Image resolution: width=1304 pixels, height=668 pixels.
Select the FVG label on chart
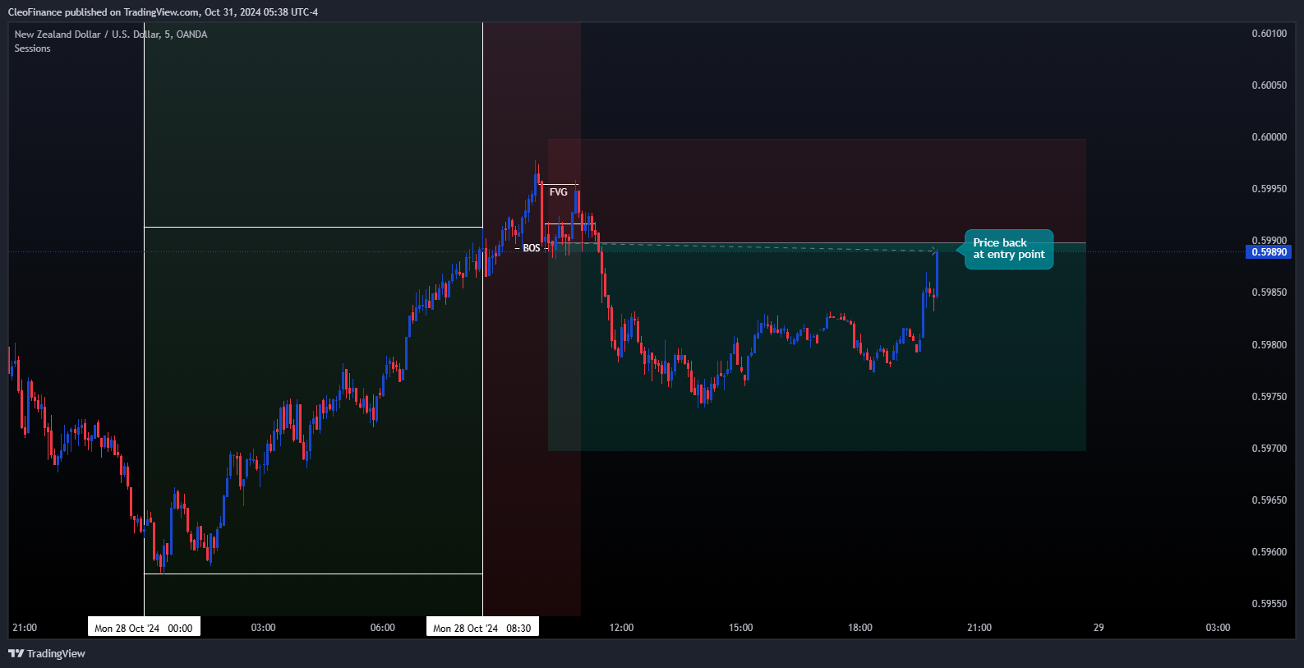point(559,192)
